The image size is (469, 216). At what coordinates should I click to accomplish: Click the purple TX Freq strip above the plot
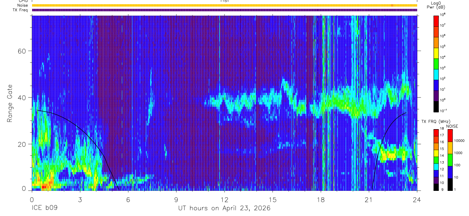(224, 10)
